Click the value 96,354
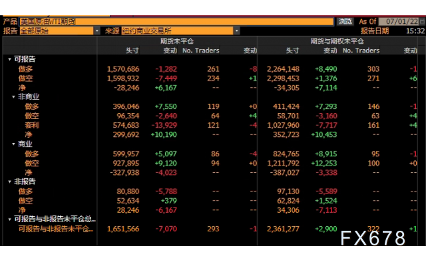This screenshot has height=262, width=426. point(128,116)
